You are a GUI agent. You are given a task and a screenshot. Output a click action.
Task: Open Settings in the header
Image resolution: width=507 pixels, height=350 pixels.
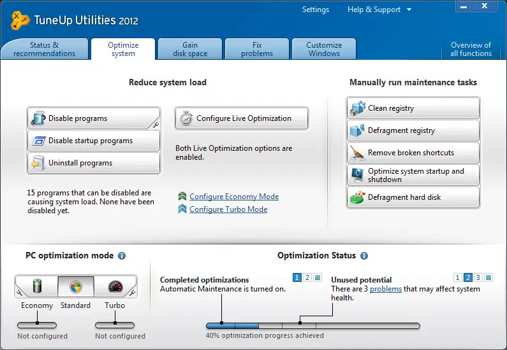[316, 10]
